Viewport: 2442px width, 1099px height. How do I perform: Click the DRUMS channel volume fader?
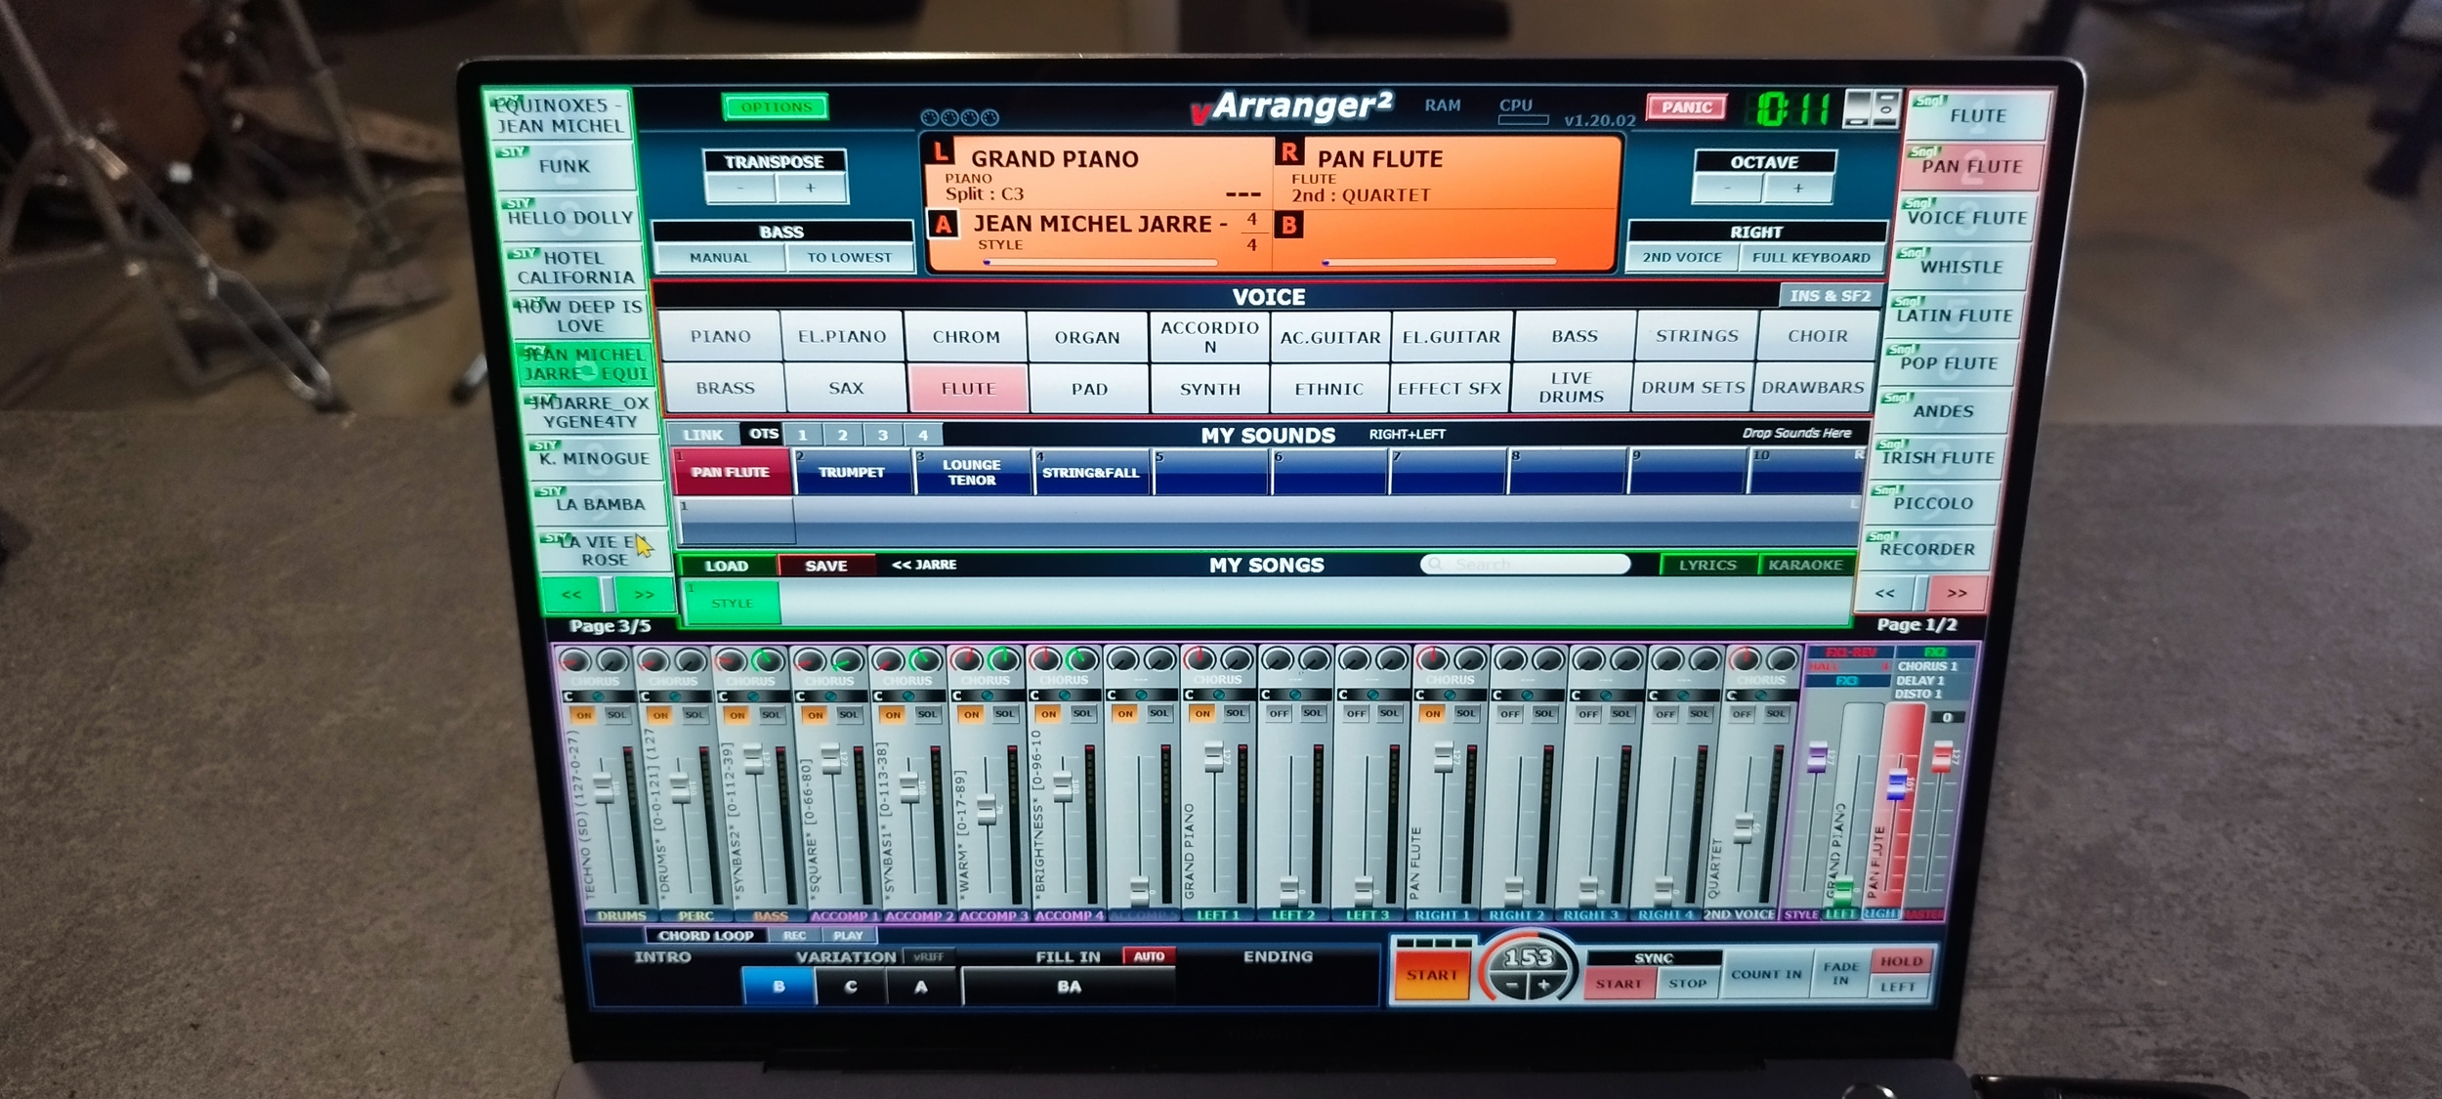pos(604,785)
